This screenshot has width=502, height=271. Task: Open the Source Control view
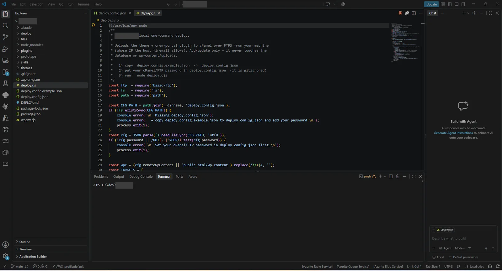[5, 37]
